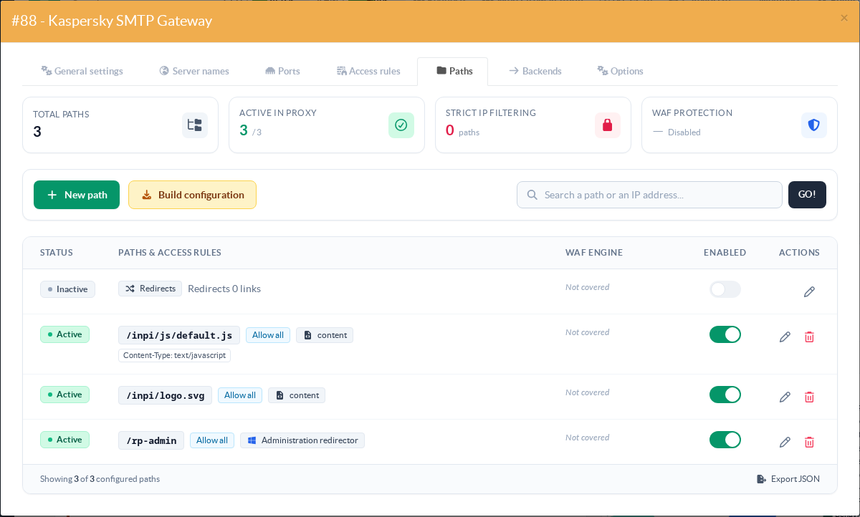The height and width of the screenshot is (517, 860).
Task: Click Allow all tag on /inpi/logo.svg
Action: coord(240,395)
